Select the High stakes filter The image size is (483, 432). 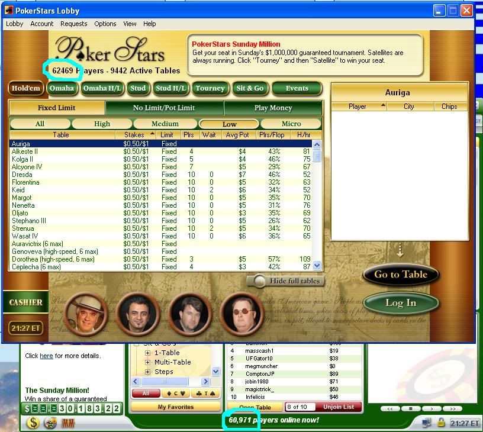point(102,124)
